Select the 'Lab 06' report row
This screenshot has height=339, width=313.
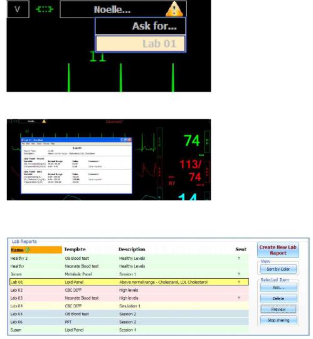[129, 322]
